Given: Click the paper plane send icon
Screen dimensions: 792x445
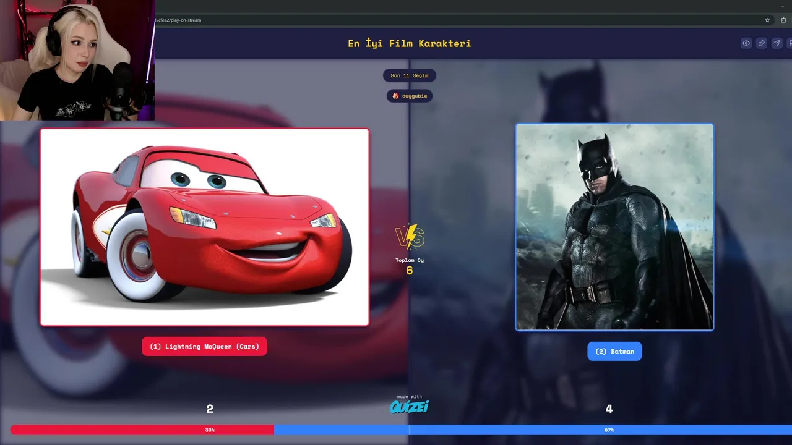Looking at the screenshot, I should pyautogui.click(x=777, y=43).
